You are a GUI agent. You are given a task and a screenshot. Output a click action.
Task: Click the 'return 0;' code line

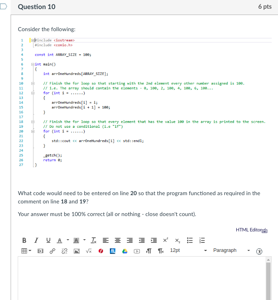tap(52, 160)
